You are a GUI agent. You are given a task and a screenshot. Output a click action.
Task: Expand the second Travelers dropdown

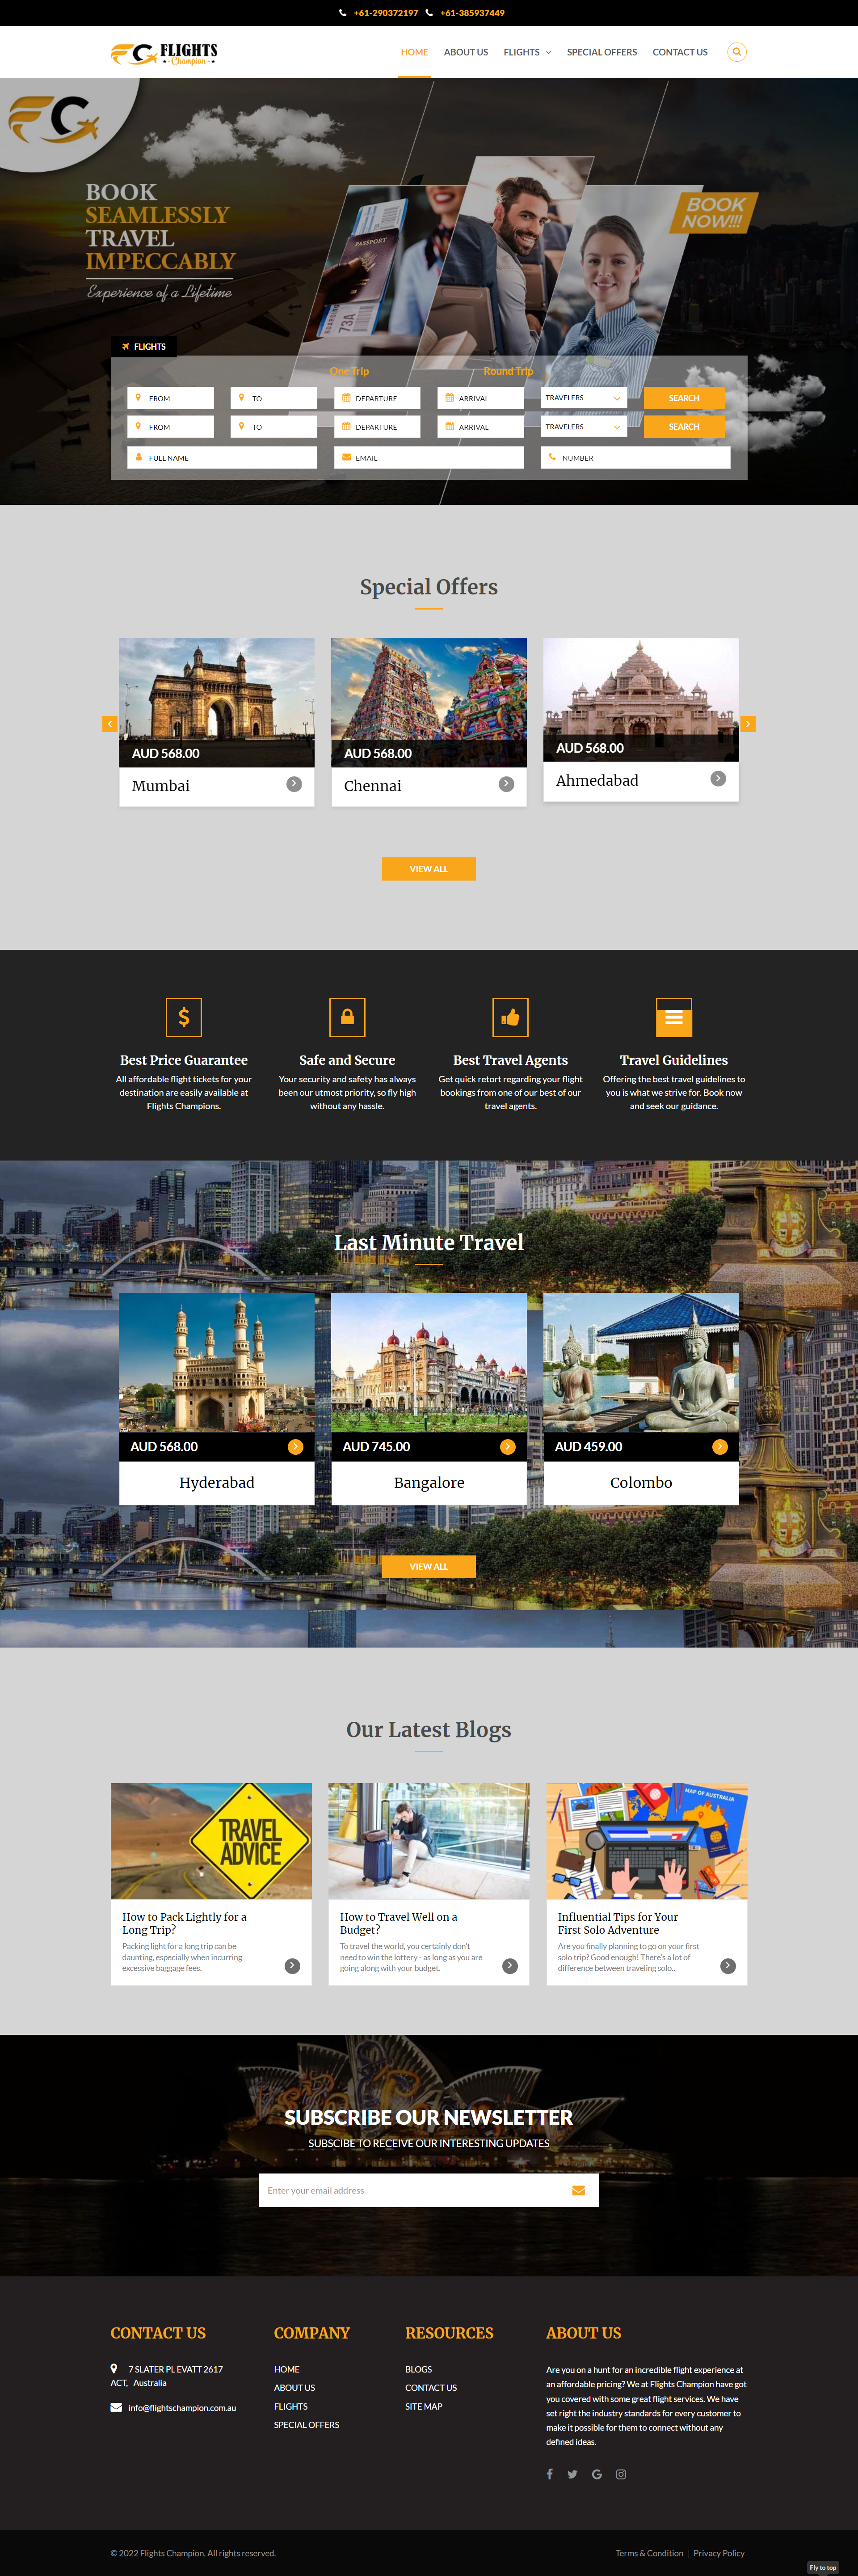583,427
